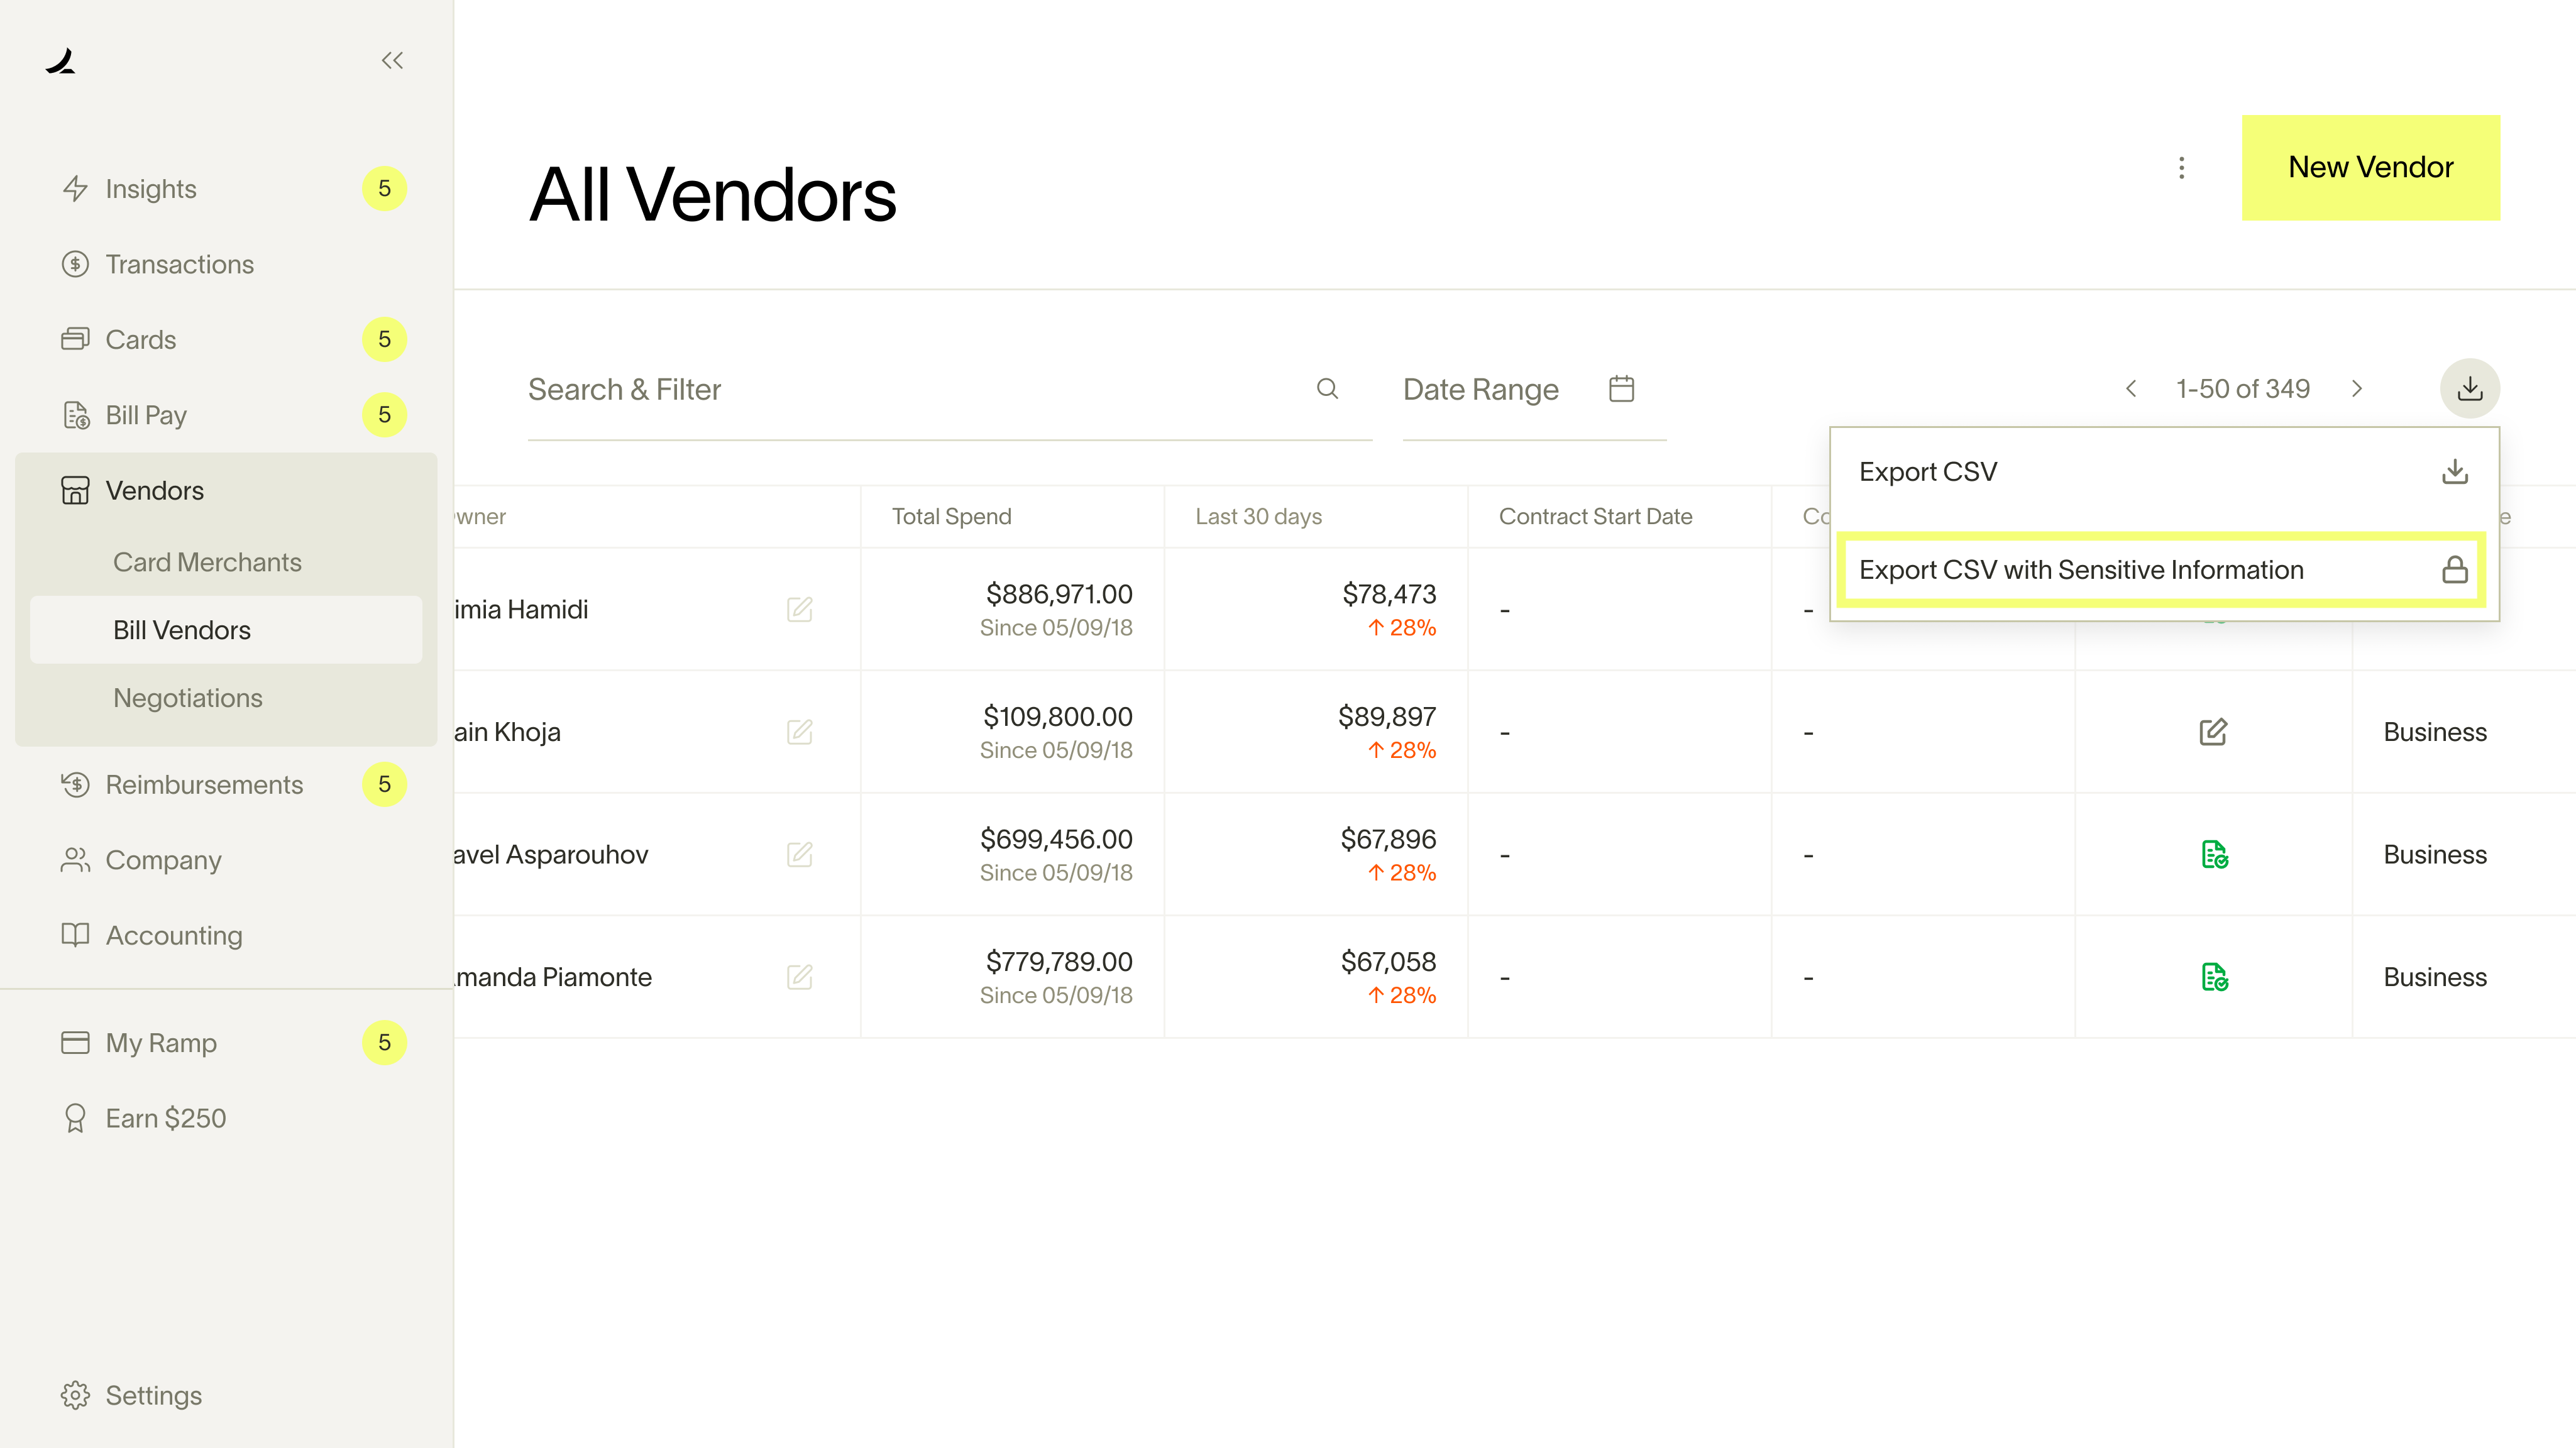Collapse the sidebar with double chevron
The width and height of the screenshot is (2576, 1448).
click(x=392, y=61)
